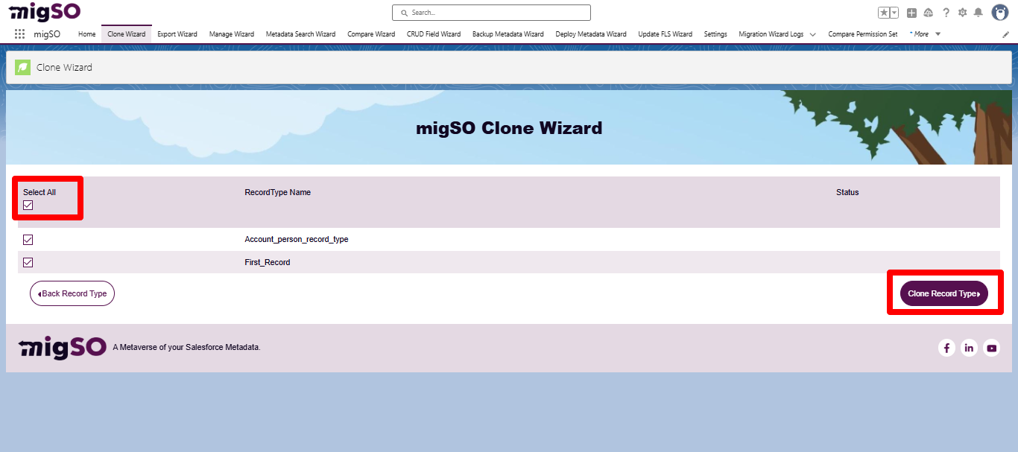Go to the Home tab
Viewport: 1018px width, 452px height.
(x=87, y=34)
